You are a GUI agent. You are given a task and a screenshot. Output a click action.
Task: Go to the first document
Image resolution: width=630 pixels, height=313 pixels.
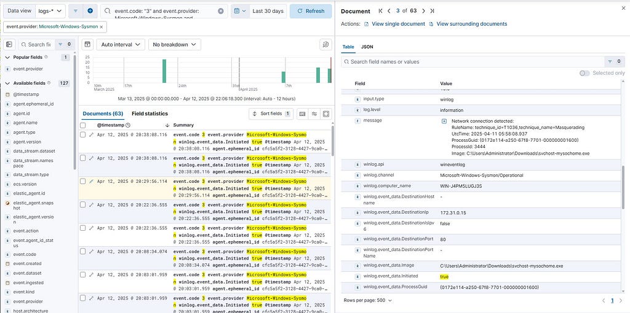[x=381, y=11]
